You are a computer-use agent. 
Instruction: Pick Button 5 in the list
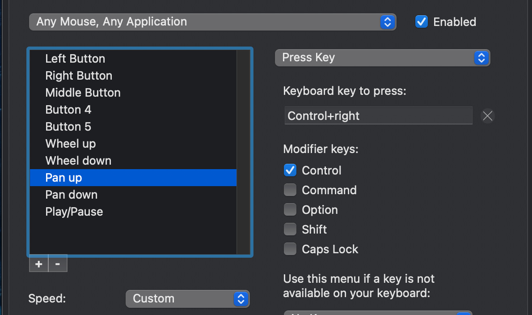68,127
